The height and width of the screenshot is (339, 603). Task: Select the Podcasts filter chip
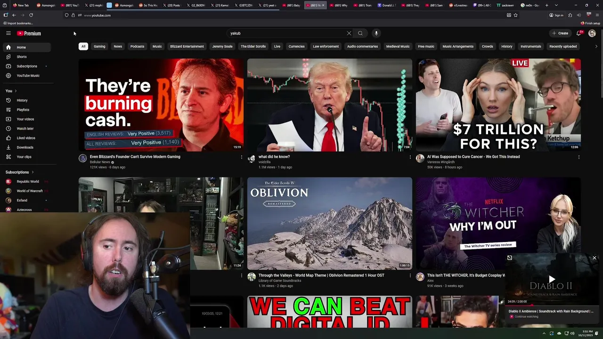click(x=137, y=46)
